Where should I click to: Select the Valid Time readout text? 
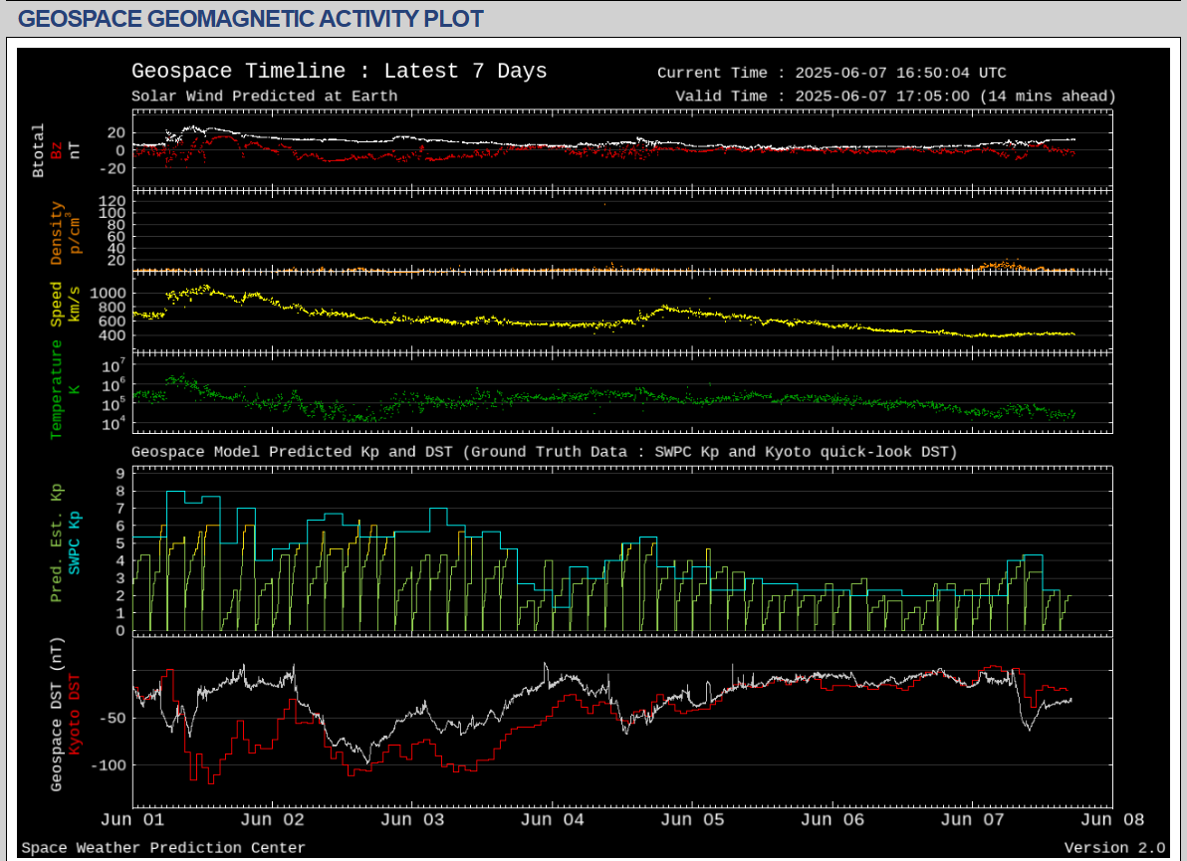894,97
